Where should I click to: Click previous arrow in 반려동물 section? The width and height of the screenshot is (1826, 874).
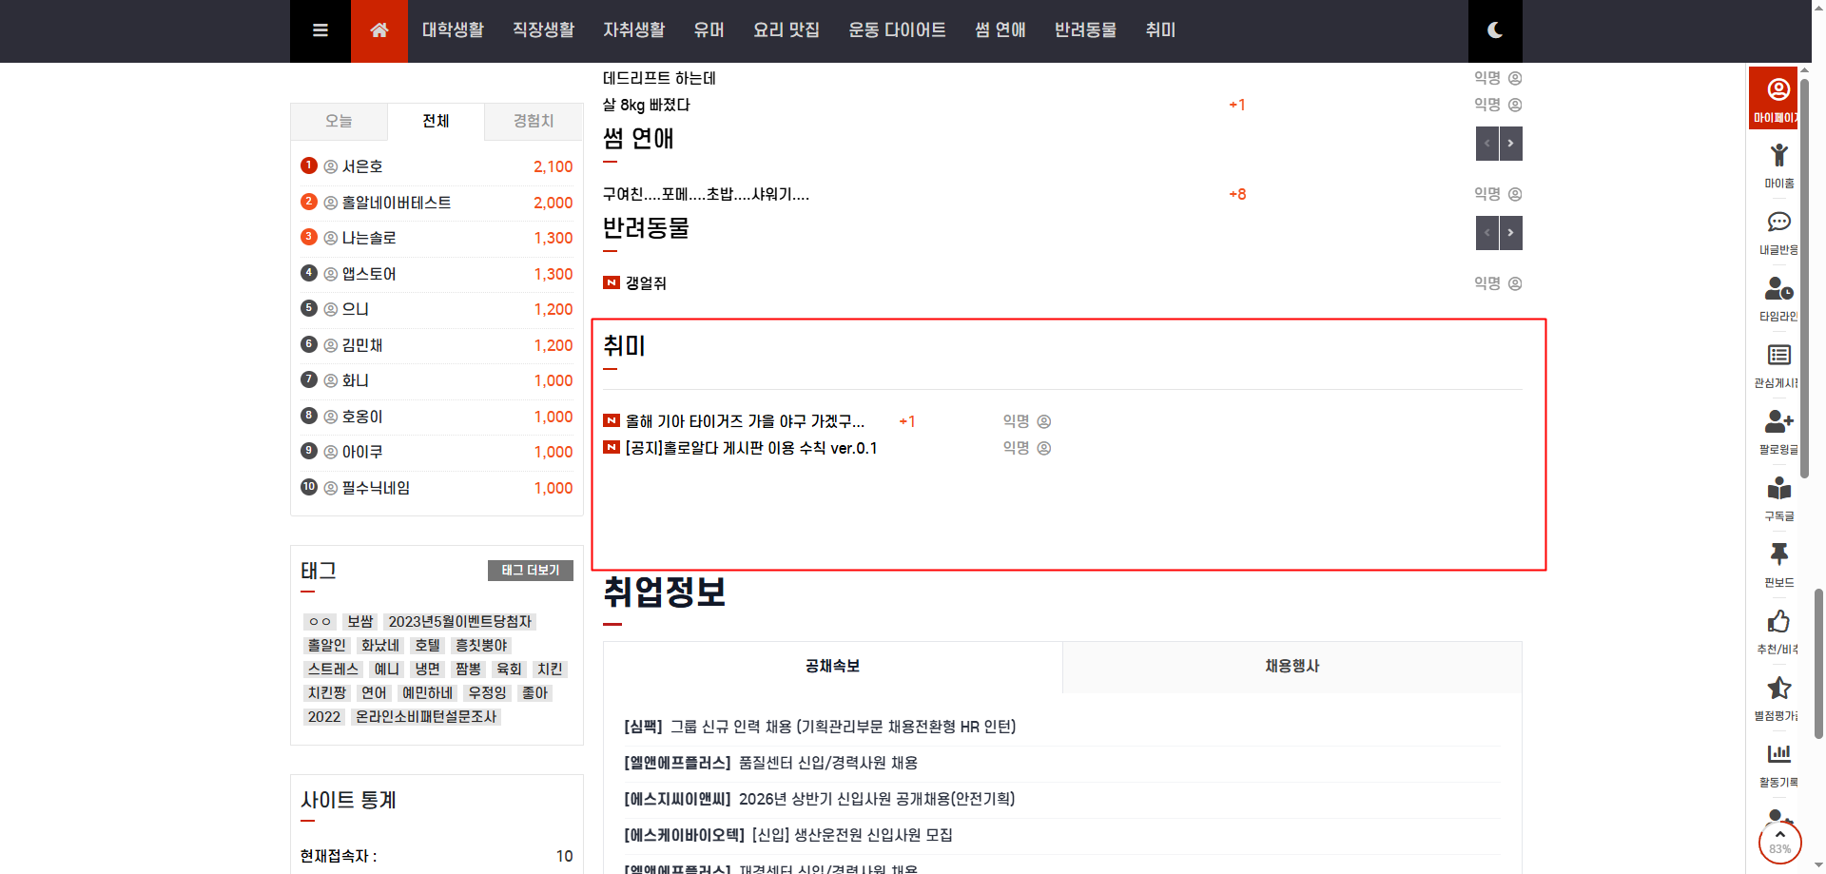coord(1486,233)
